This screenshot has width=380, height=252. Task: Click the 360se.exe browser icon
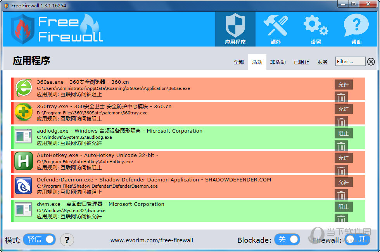pos(24,88)
